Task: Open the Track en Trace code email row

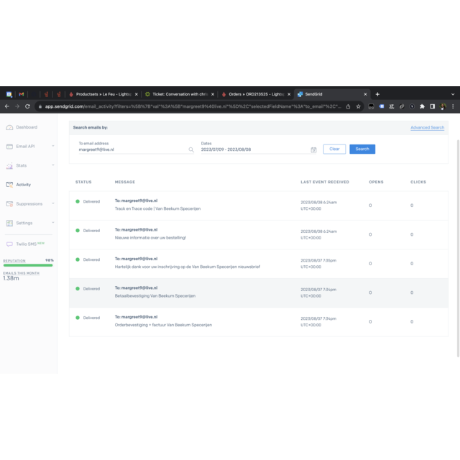Action: coord(259,205)
